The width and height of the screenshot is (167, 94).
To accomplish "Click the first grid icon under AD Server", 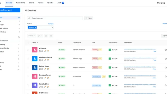I will 40,51.
